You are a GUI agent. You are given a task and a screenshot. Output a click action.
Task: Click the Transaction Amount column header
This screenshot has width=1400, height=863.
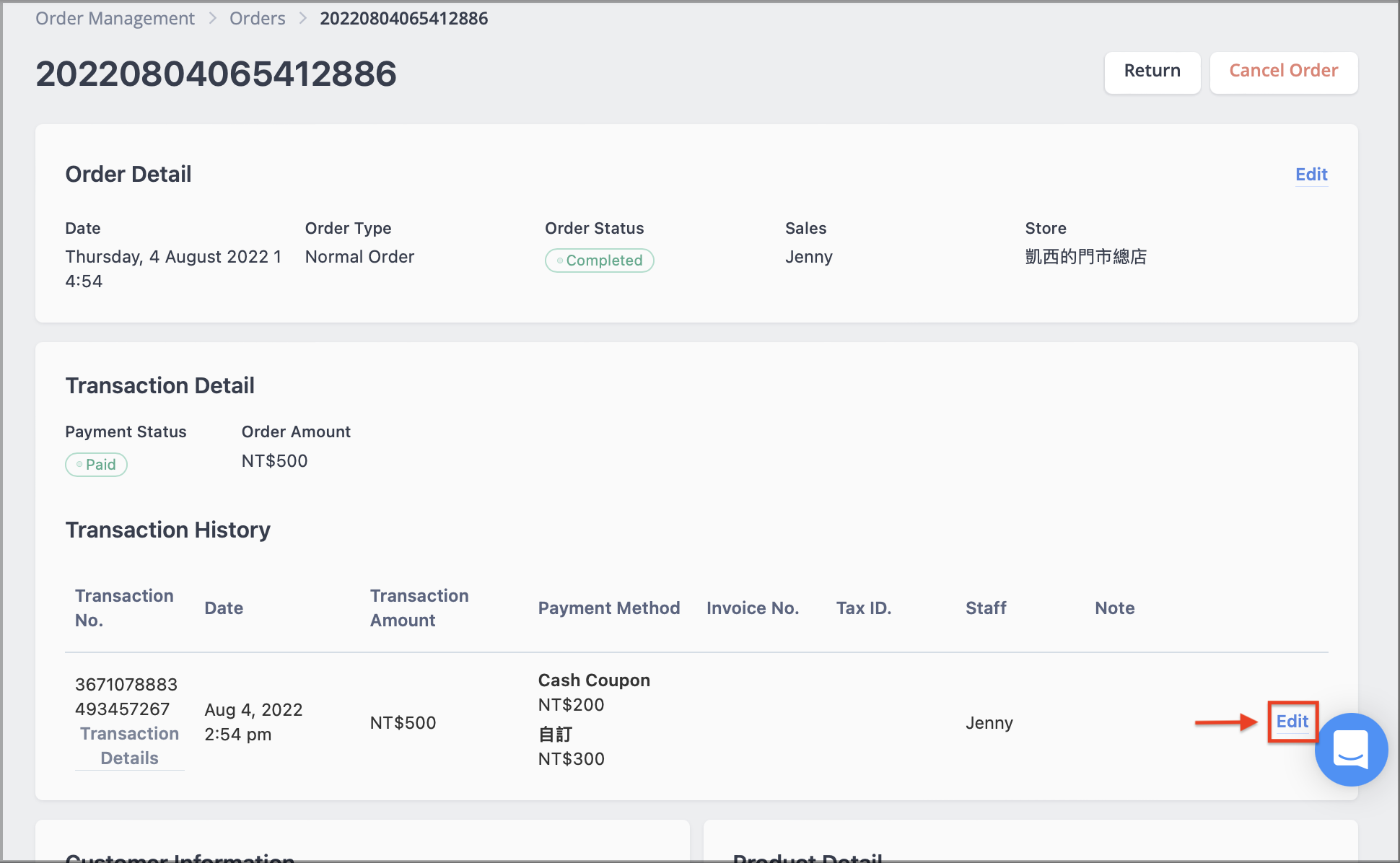[419, 608]
